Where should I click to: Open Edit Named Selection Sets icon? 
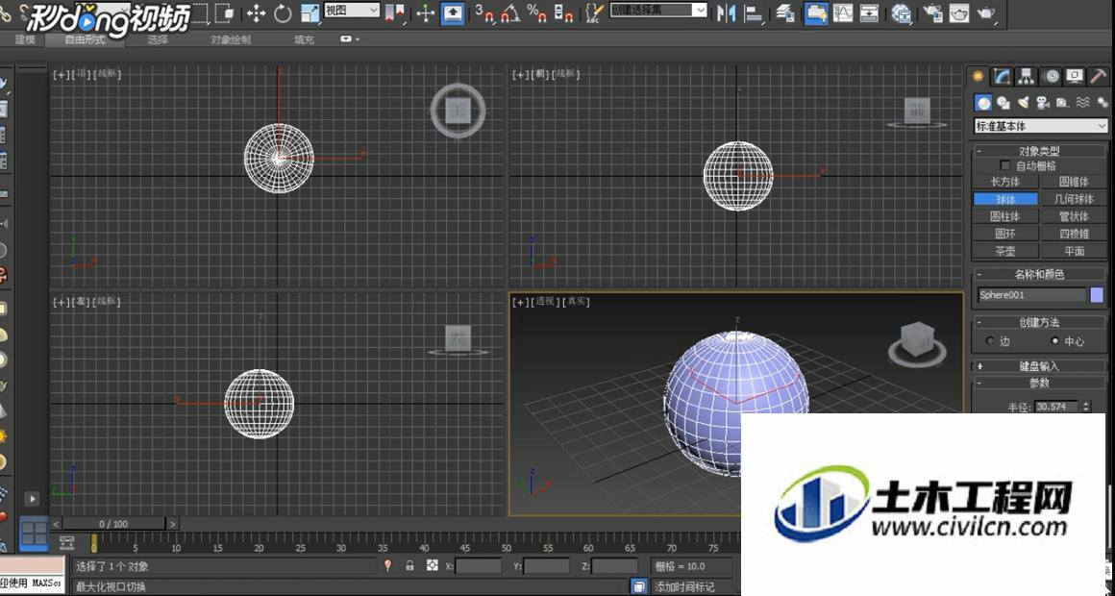click(x=593, y=12)
